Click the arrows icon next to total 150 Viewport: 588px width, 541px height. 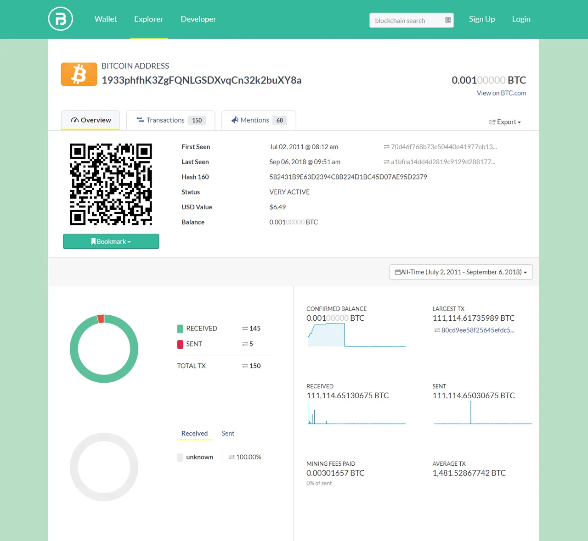(x=245, y=366)
